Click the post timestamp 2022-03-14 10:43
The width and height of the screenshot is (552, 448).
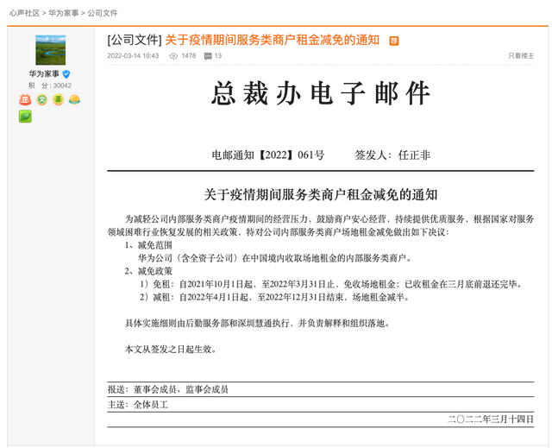133,55
